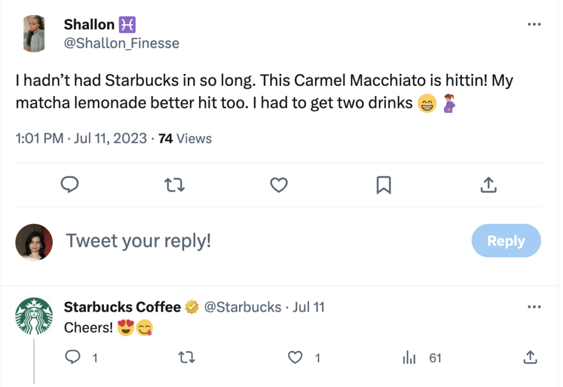Comment on the Starbucks Coffee reply

click(x=73, y=358)
